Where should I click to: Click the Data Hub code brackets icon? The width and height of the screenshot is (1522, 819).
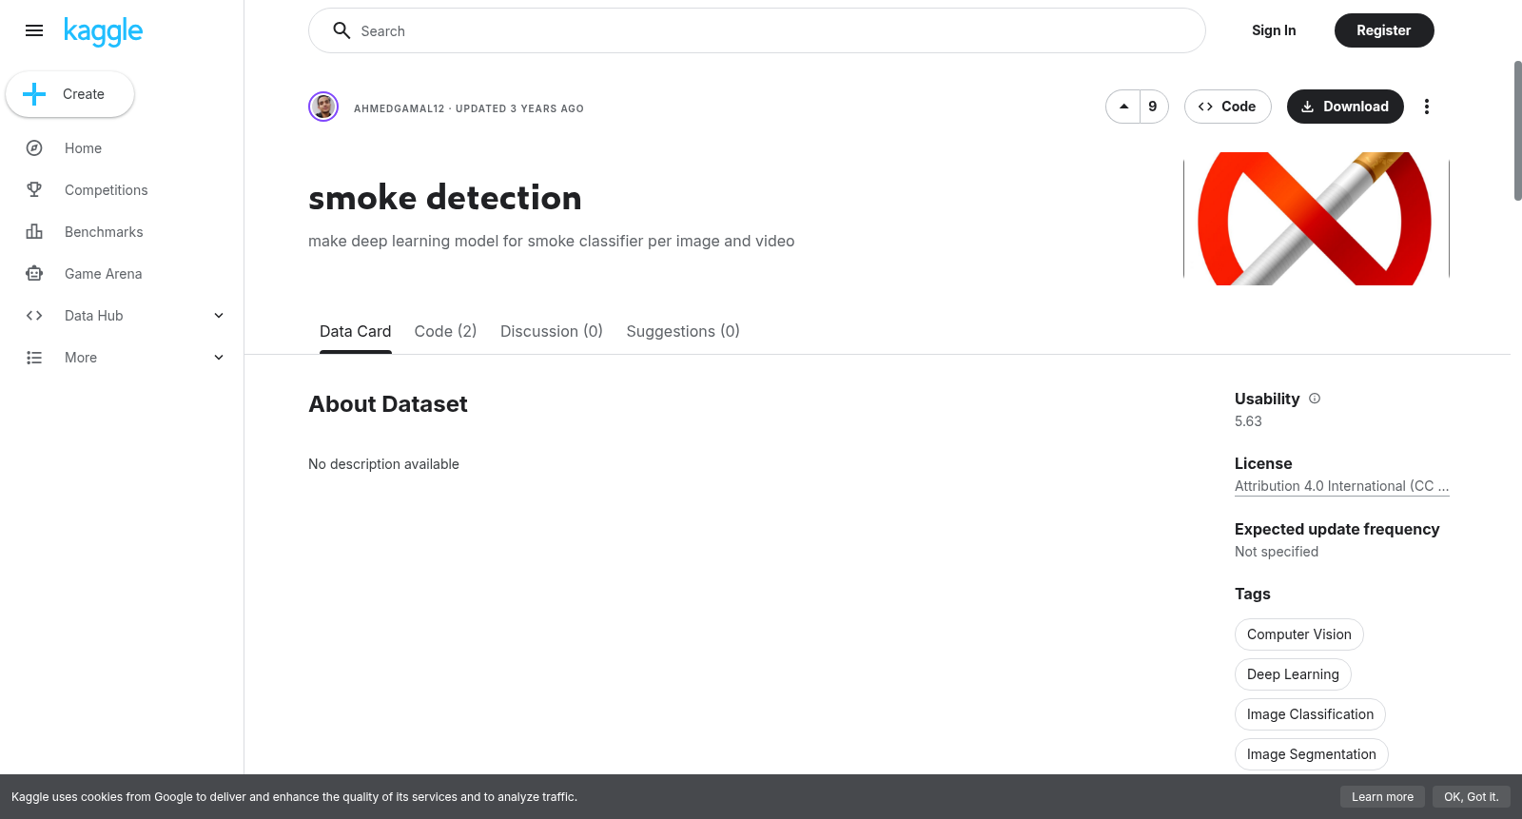coord(34,316)
